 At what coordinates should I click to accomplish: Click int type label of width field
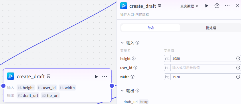coord(167,77)
